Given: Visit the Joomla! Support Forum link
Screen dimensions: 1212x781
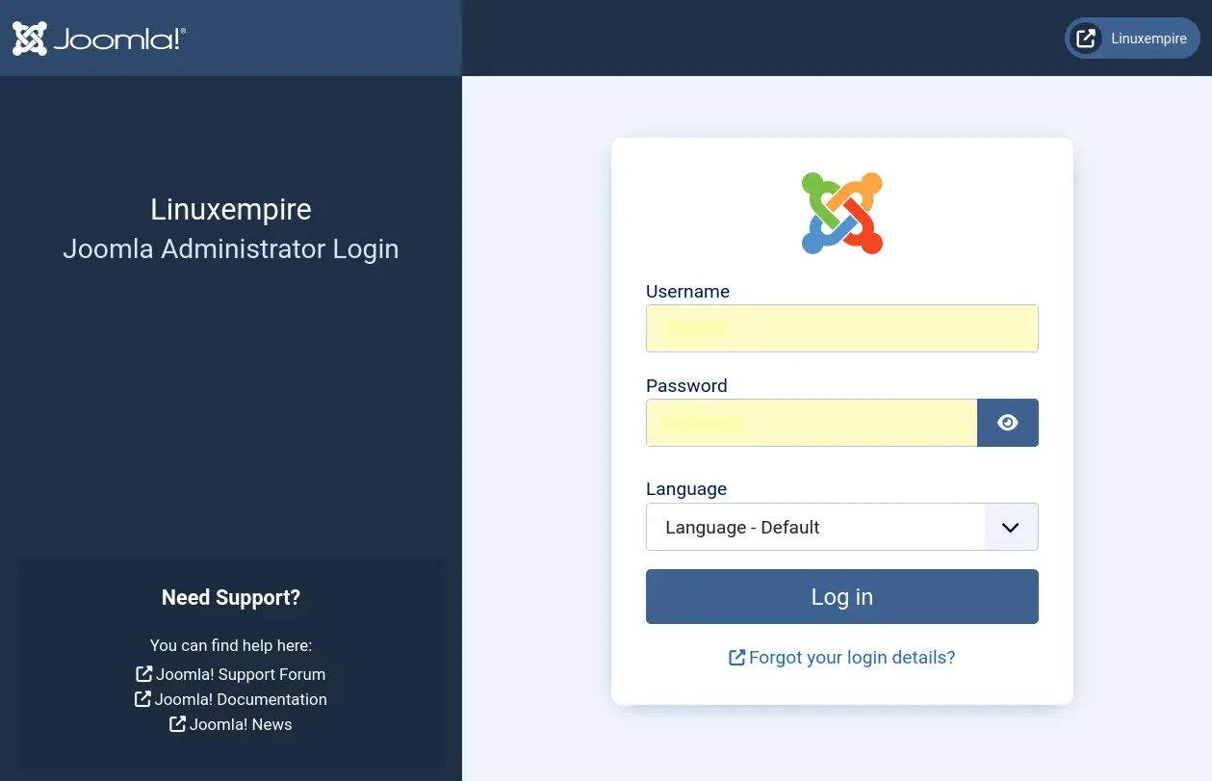Looking at the screenshot, I should [x=239, y=673].
